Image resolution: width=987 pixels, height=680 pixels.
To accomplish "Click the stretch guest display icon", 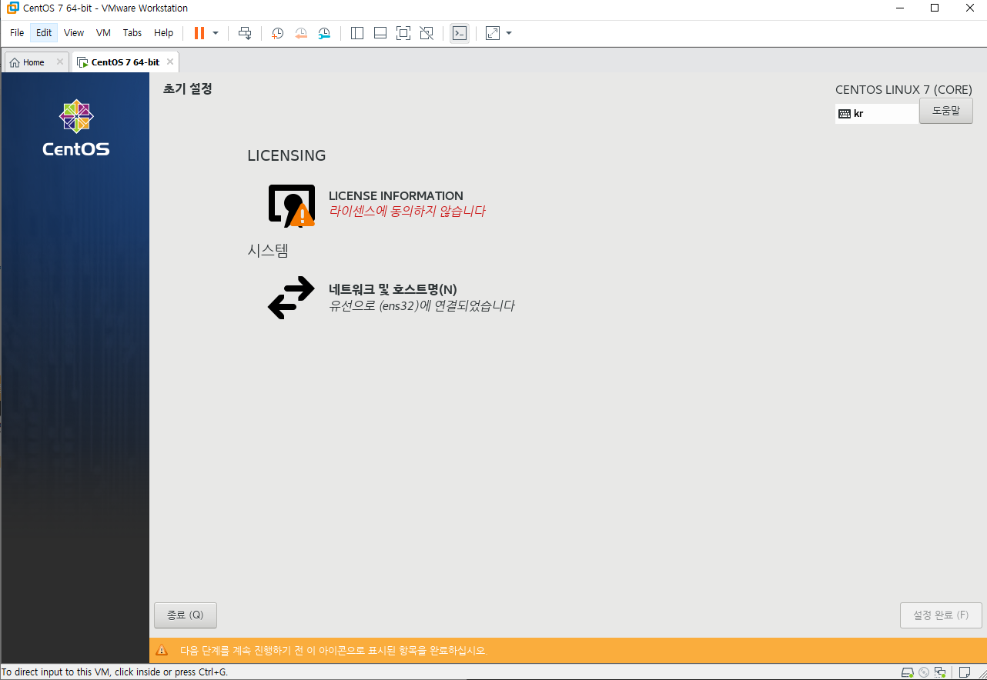I will click(493, 33).
